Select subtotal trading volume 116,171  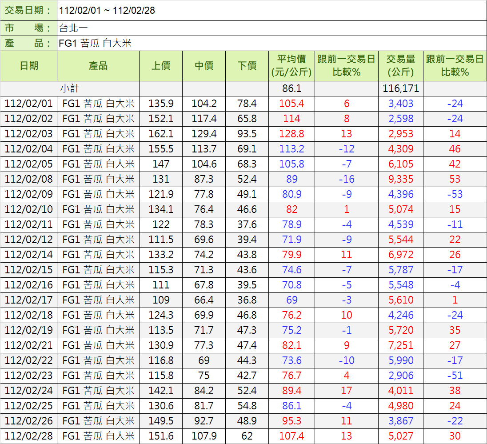(401, 88)
